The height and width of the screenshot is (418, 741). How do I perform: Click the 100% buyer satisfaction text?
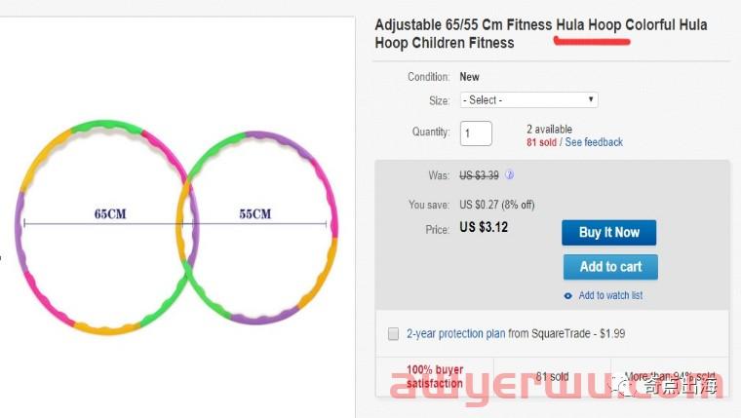(x=434, y=377)
